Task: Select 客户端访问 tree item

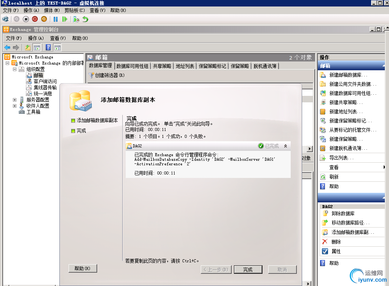Action: 45,82
